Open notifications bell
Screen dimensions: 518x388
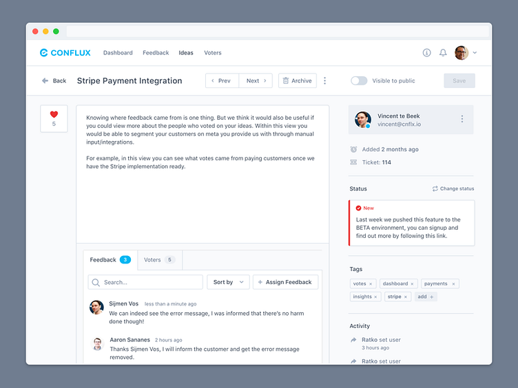pos(443,52)
